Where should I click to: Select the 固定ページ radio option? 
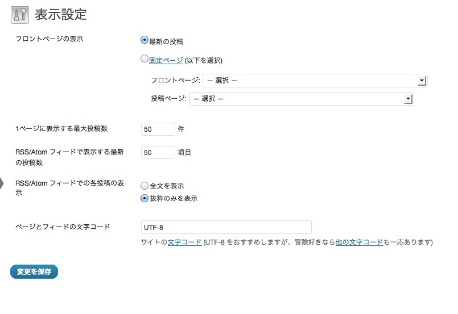click(x=145, y=58)
